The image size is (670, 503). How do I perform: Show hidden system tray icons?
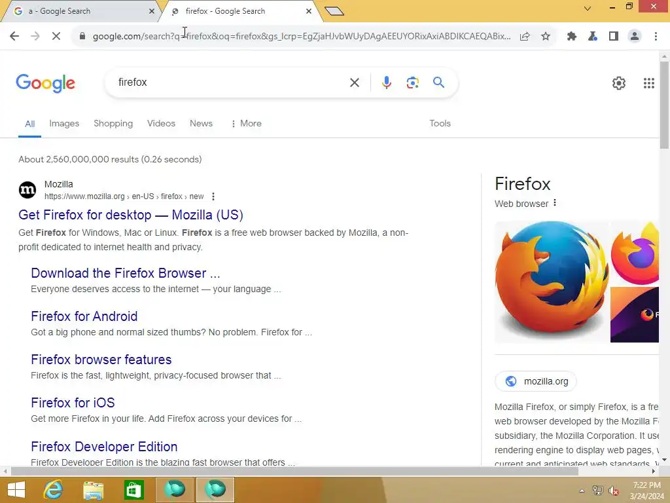(582, 491)
